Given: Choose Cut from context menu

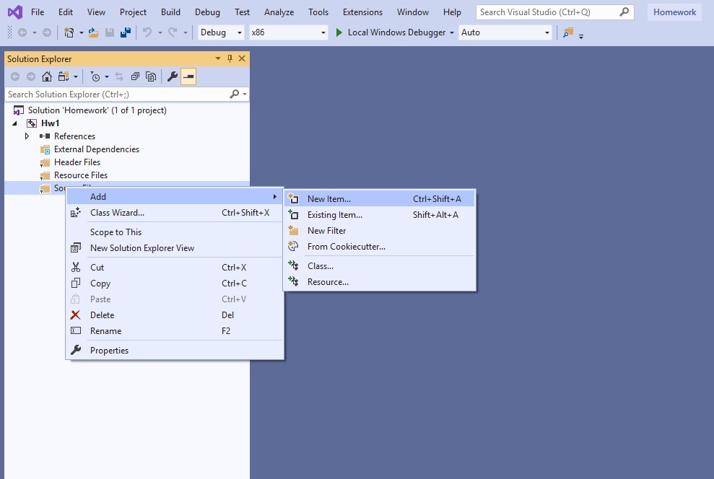Looking at the screenshot, I should (175, 268).
